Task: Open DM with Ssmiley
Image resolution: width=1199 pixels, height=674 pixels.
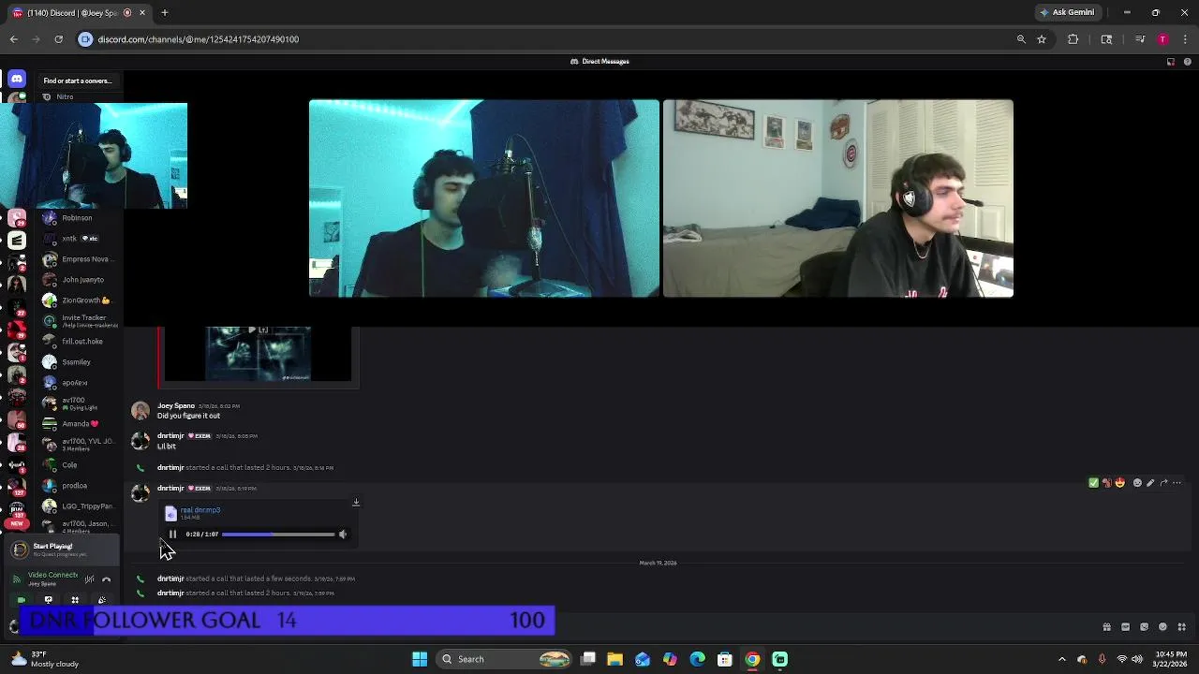Action: coord(79,362)
